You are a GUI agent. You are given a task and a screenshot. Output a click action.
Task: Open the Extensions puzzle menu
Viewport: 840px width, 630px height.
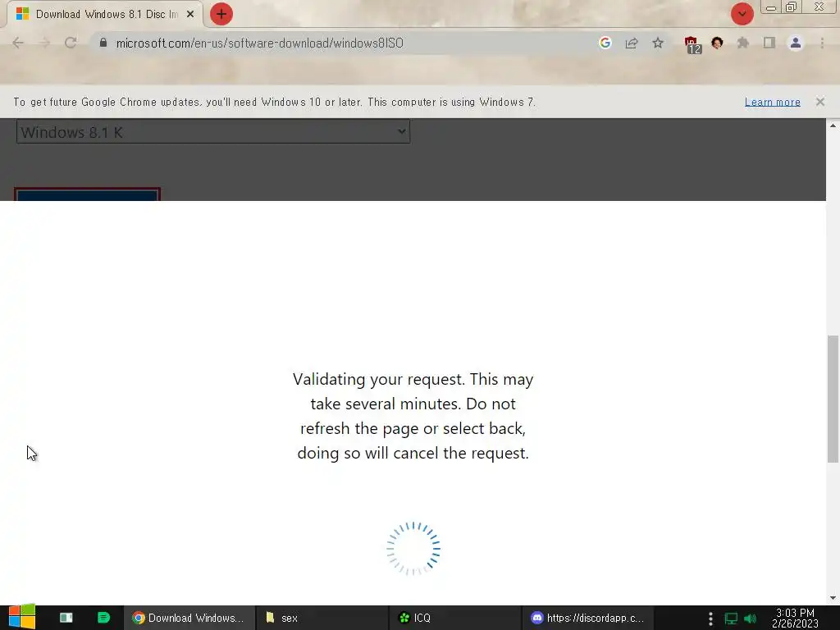point(743,43)
